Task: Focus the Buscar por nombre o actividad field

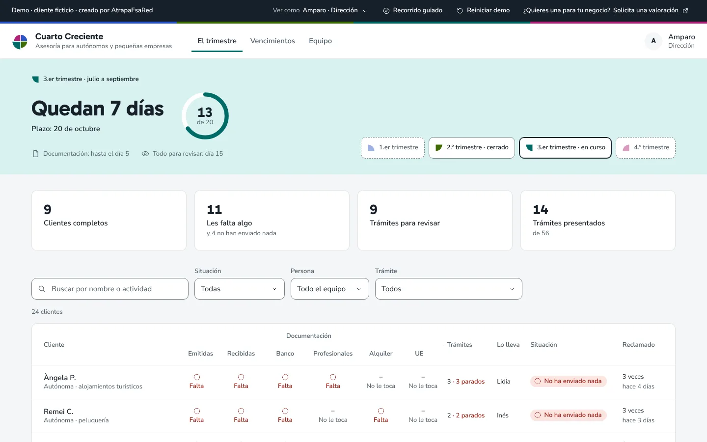Action: coord(110,289)
